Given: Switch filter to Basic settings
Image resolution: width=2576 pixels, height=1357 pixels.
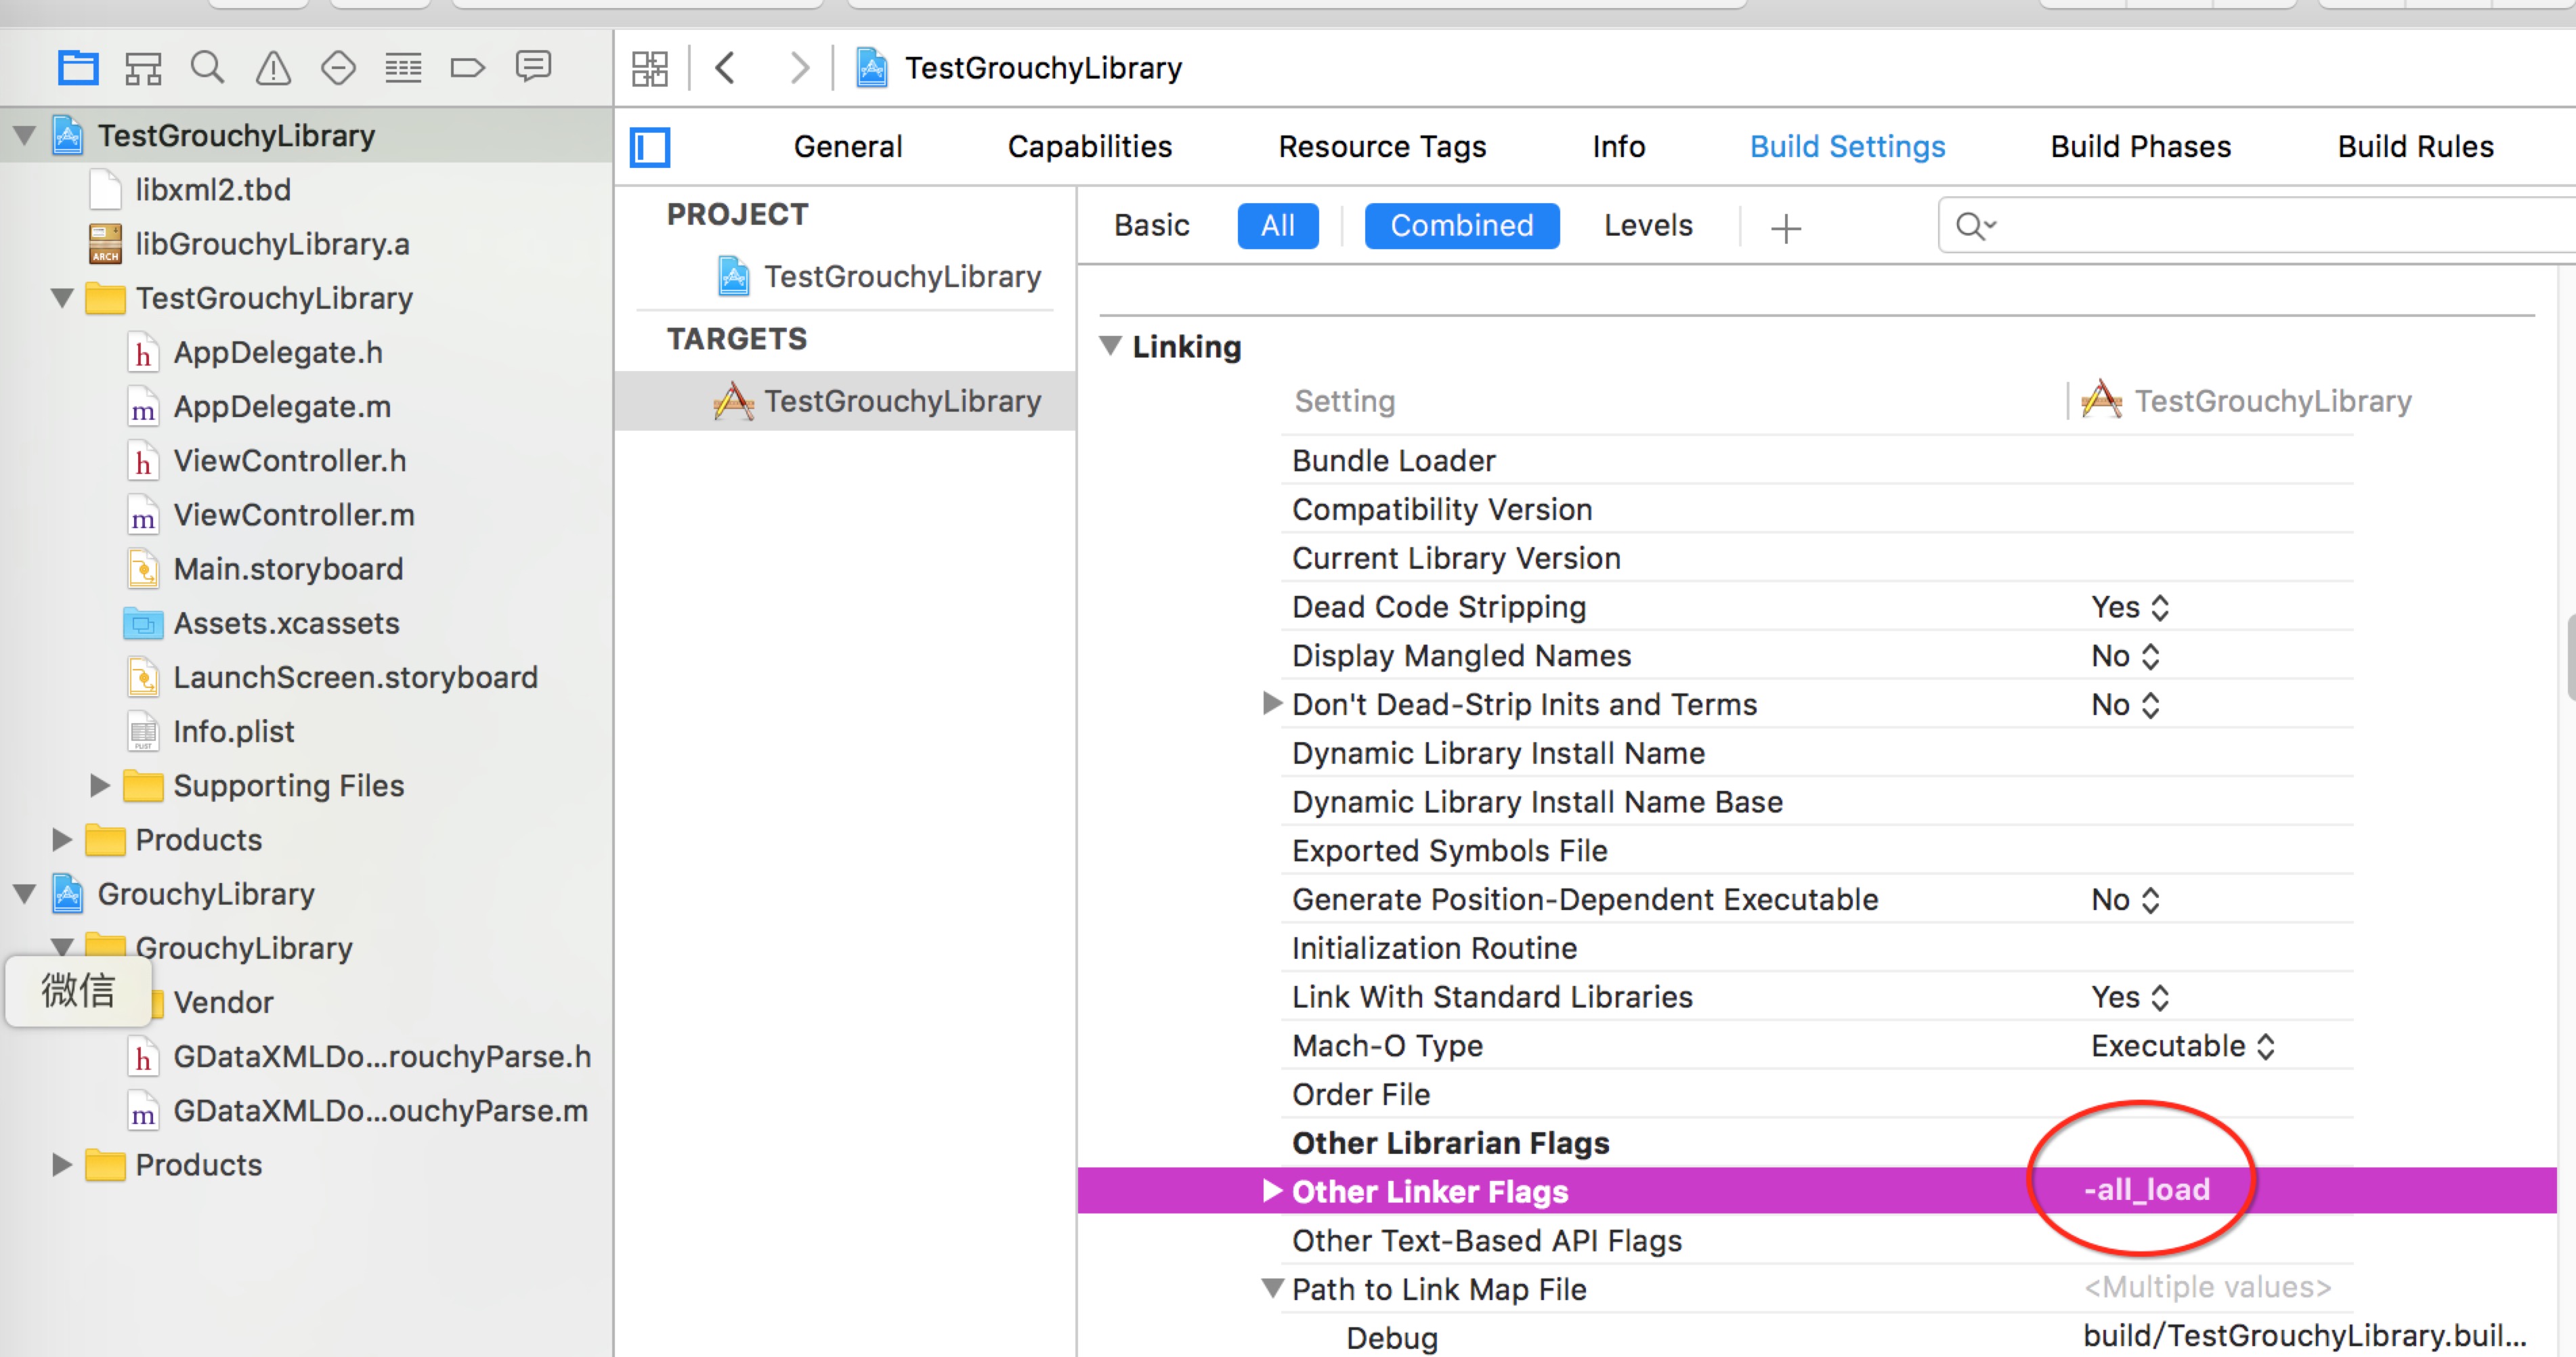Looking at the screenshot, I should point(1151,225).
